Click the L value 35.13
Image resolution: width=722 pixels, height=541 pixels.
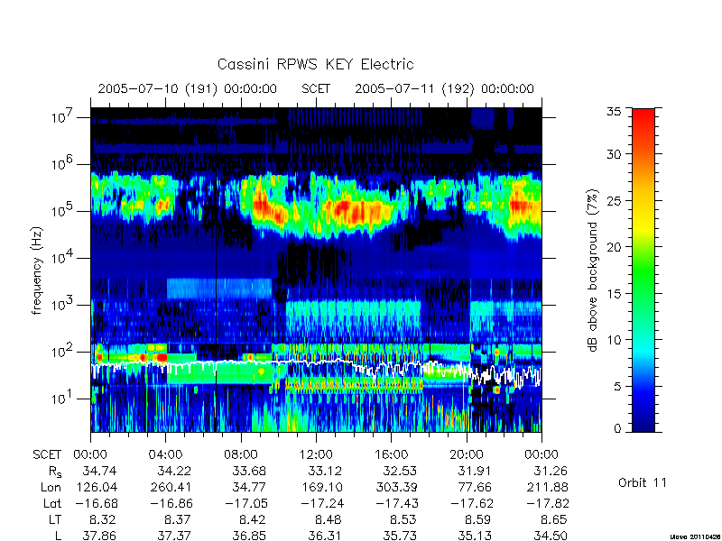(475, 536)
